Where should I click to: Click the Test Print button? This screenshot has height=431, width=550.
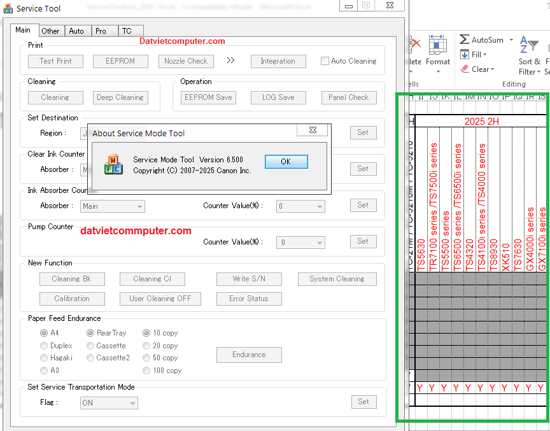[55, 61]
